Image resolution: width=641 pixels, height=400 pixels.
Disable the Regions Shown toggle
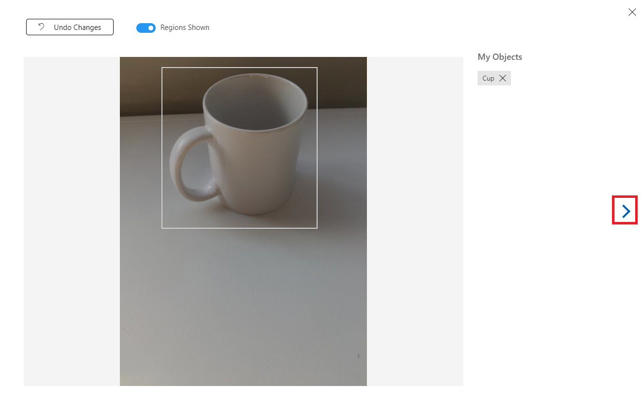point(146,28)
